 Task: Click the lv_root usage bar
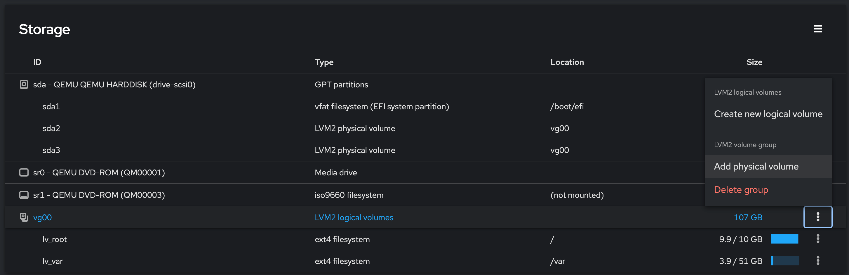[784, 239]
